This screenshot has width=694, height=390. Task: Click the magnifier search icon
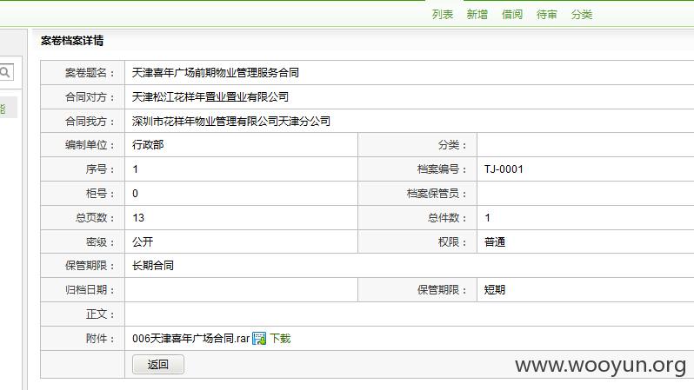click(5, 72)
